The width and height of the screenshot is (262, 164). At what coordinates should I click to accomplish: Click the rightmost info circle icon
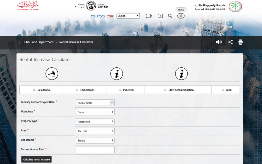coord(182,74)
